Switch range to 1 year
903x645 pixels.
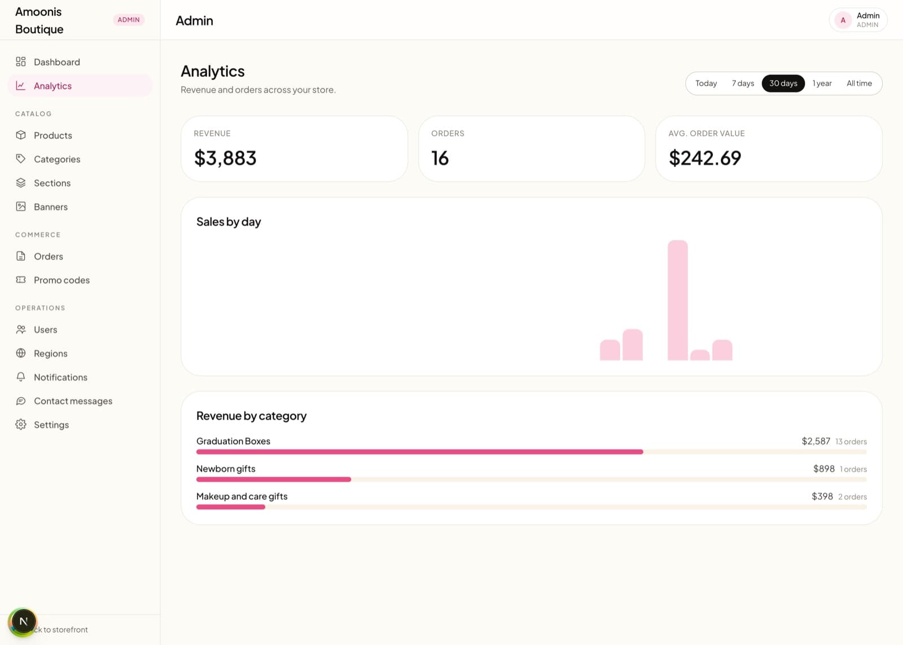coord(822,84)
